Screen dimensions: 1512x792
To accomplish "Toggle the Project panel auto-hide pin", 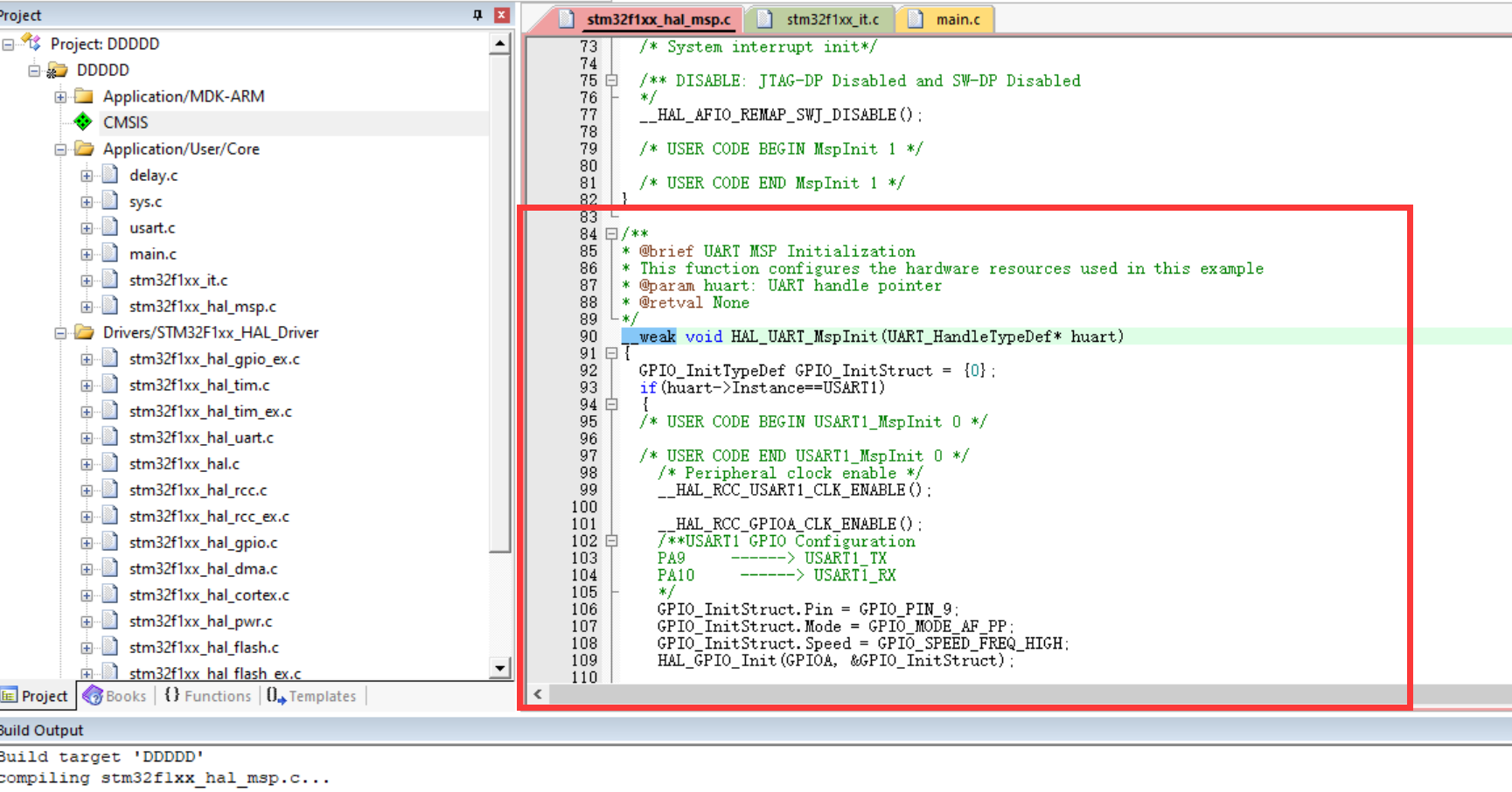I will click(x=477, y=14).
